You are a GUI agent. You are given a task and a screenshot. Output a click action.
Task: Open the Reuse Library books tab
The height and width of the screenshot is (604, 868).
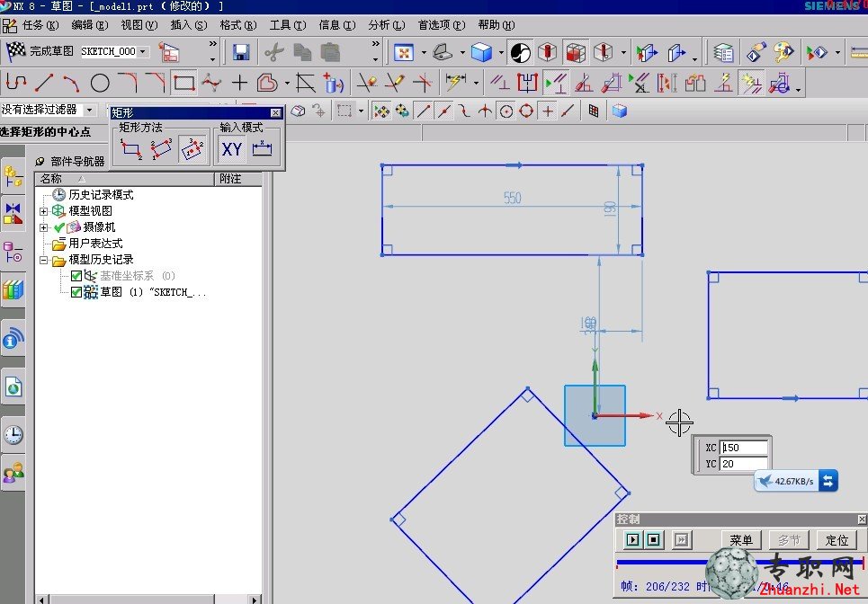tap(13, 289)
